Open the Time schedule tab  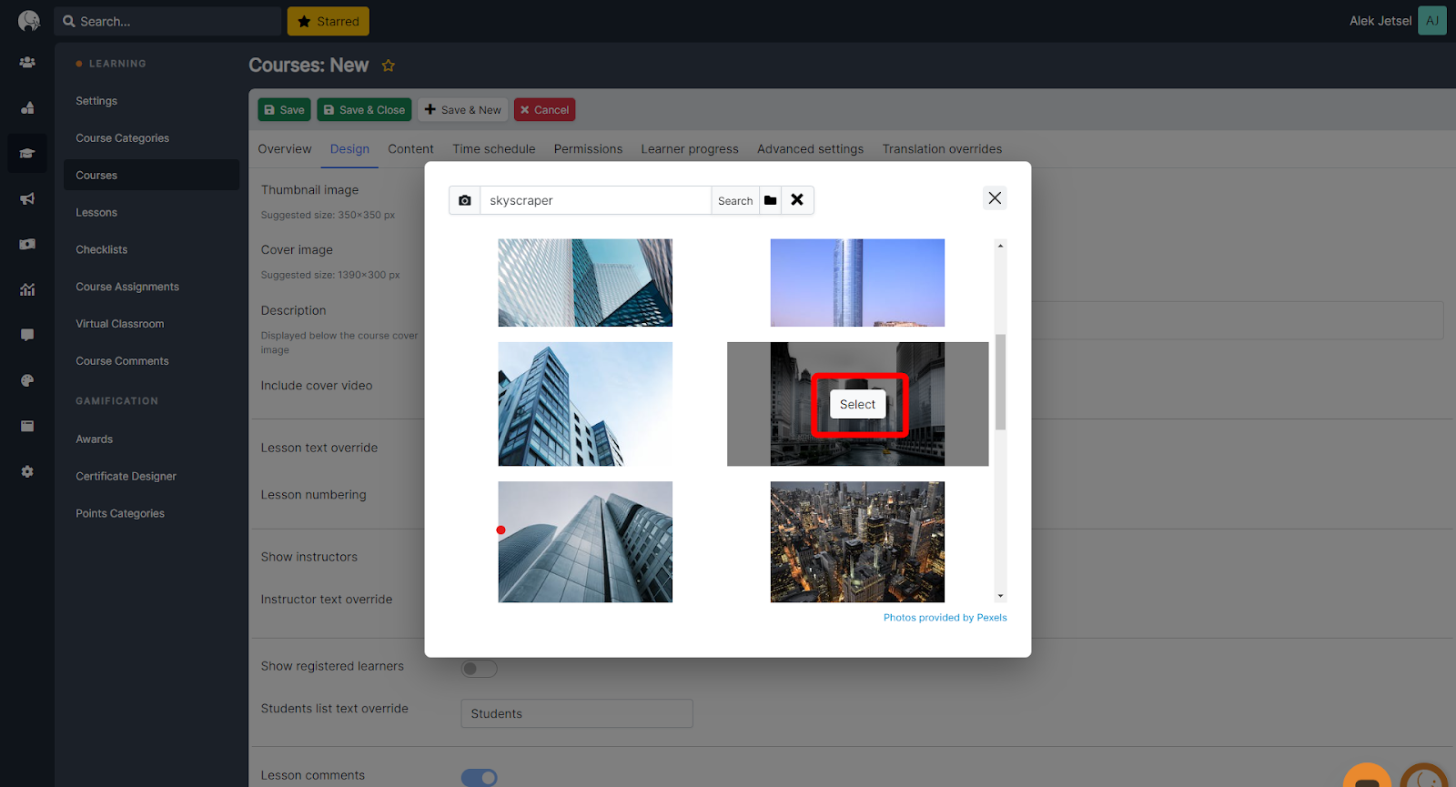[x=494, y=149]
